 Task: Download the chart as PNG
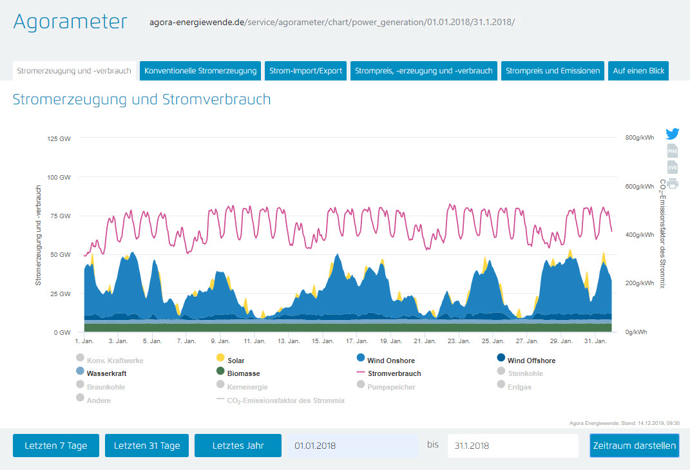tap(672, 151)
